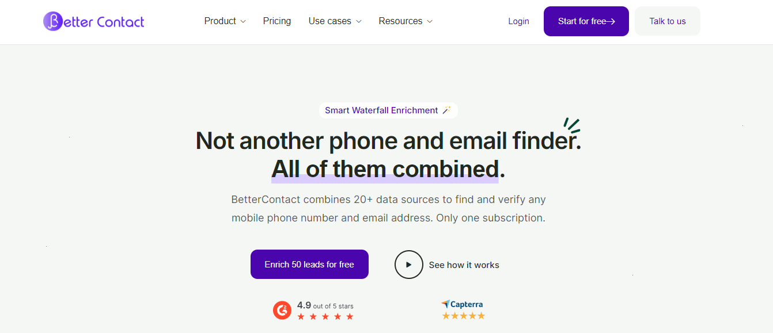Click the red G2 star rating
This screenshot has height=333, width=773.
(325, 317)
